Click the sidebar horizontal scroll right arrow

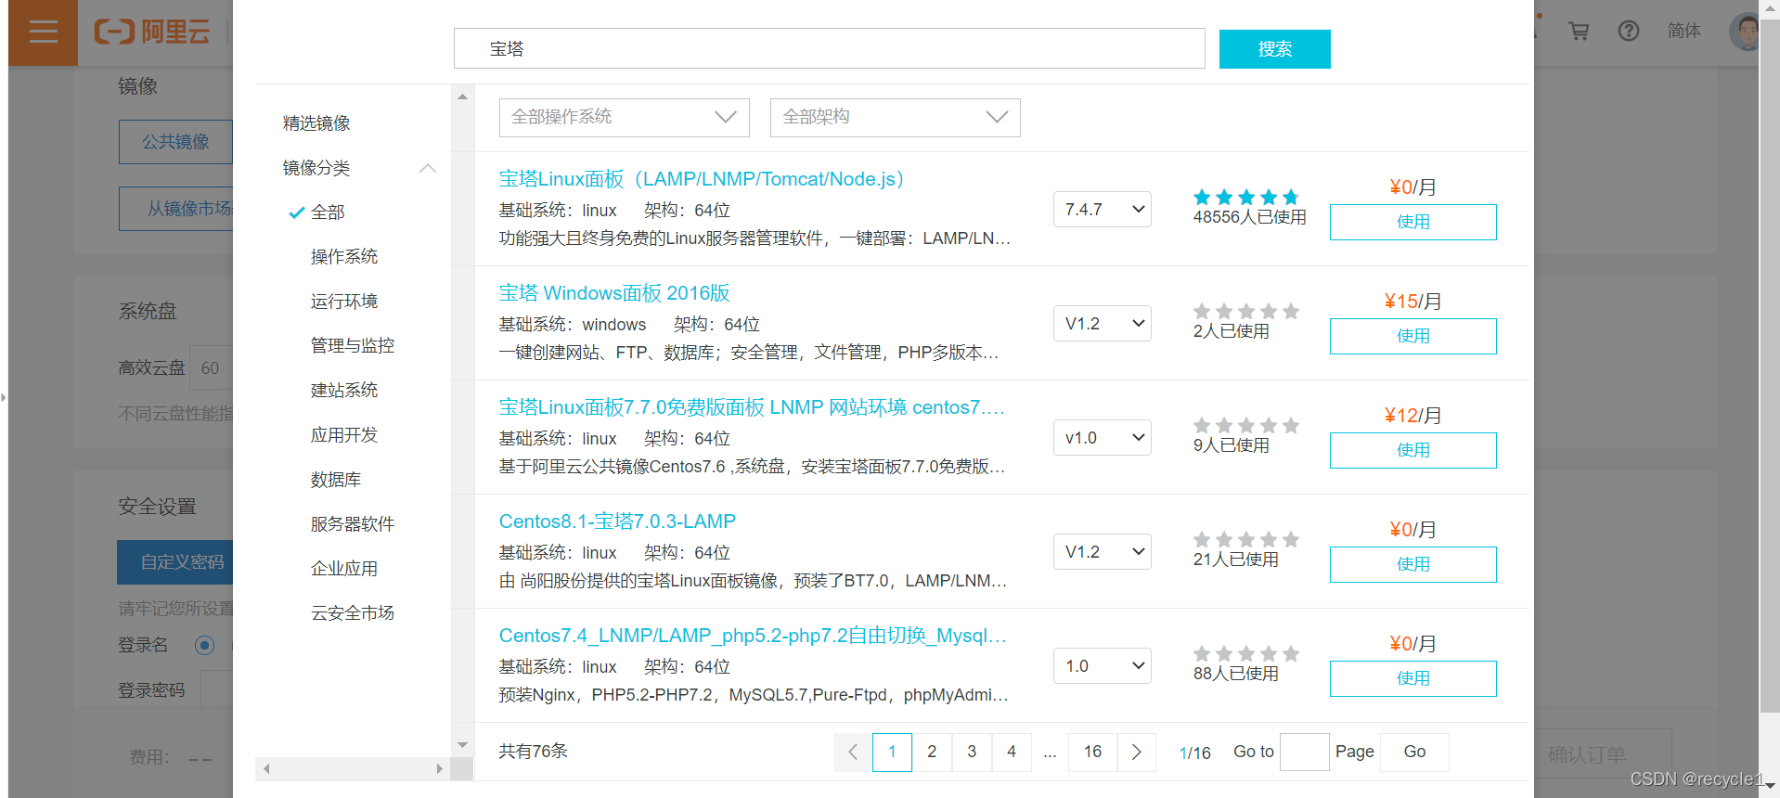[x=439, y=768]
